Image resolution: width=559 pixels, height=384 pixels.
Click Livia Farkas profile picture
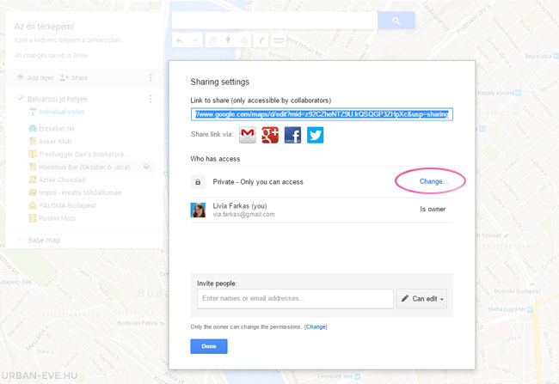click(x=198, y=210)
